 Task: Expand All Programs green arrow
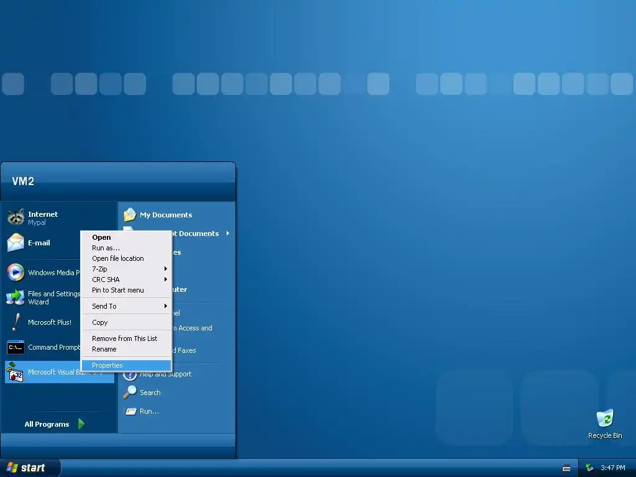(x=81, y=424)
